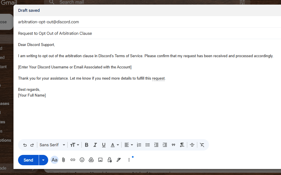Toggle the formatting options Aa button

pos(54,160)
